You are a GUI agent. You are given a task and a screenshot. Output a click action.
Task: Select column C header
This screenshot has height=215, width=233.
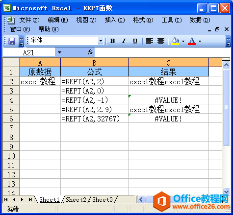[x=168, y=63]
